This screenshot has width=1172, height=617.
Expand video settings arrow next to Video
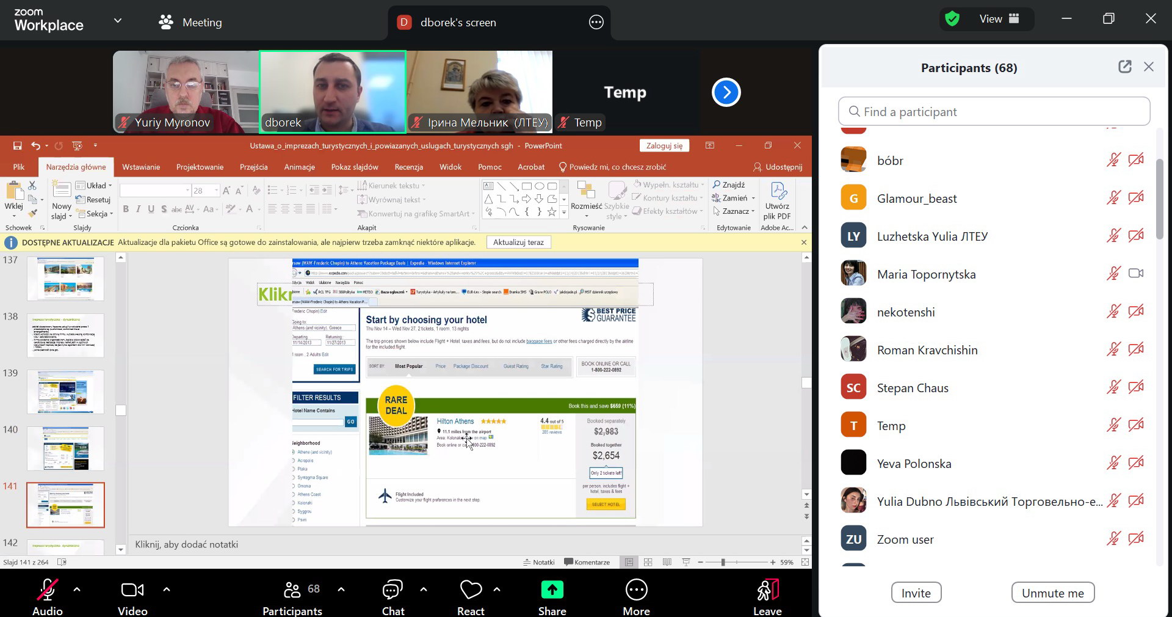(x=167, y=590)
